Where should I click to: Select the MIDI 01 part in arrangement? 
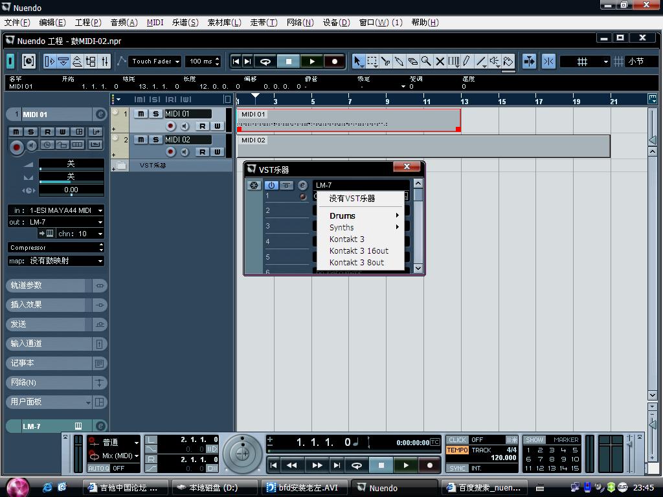pyautogui.click(x=349, y=120)
